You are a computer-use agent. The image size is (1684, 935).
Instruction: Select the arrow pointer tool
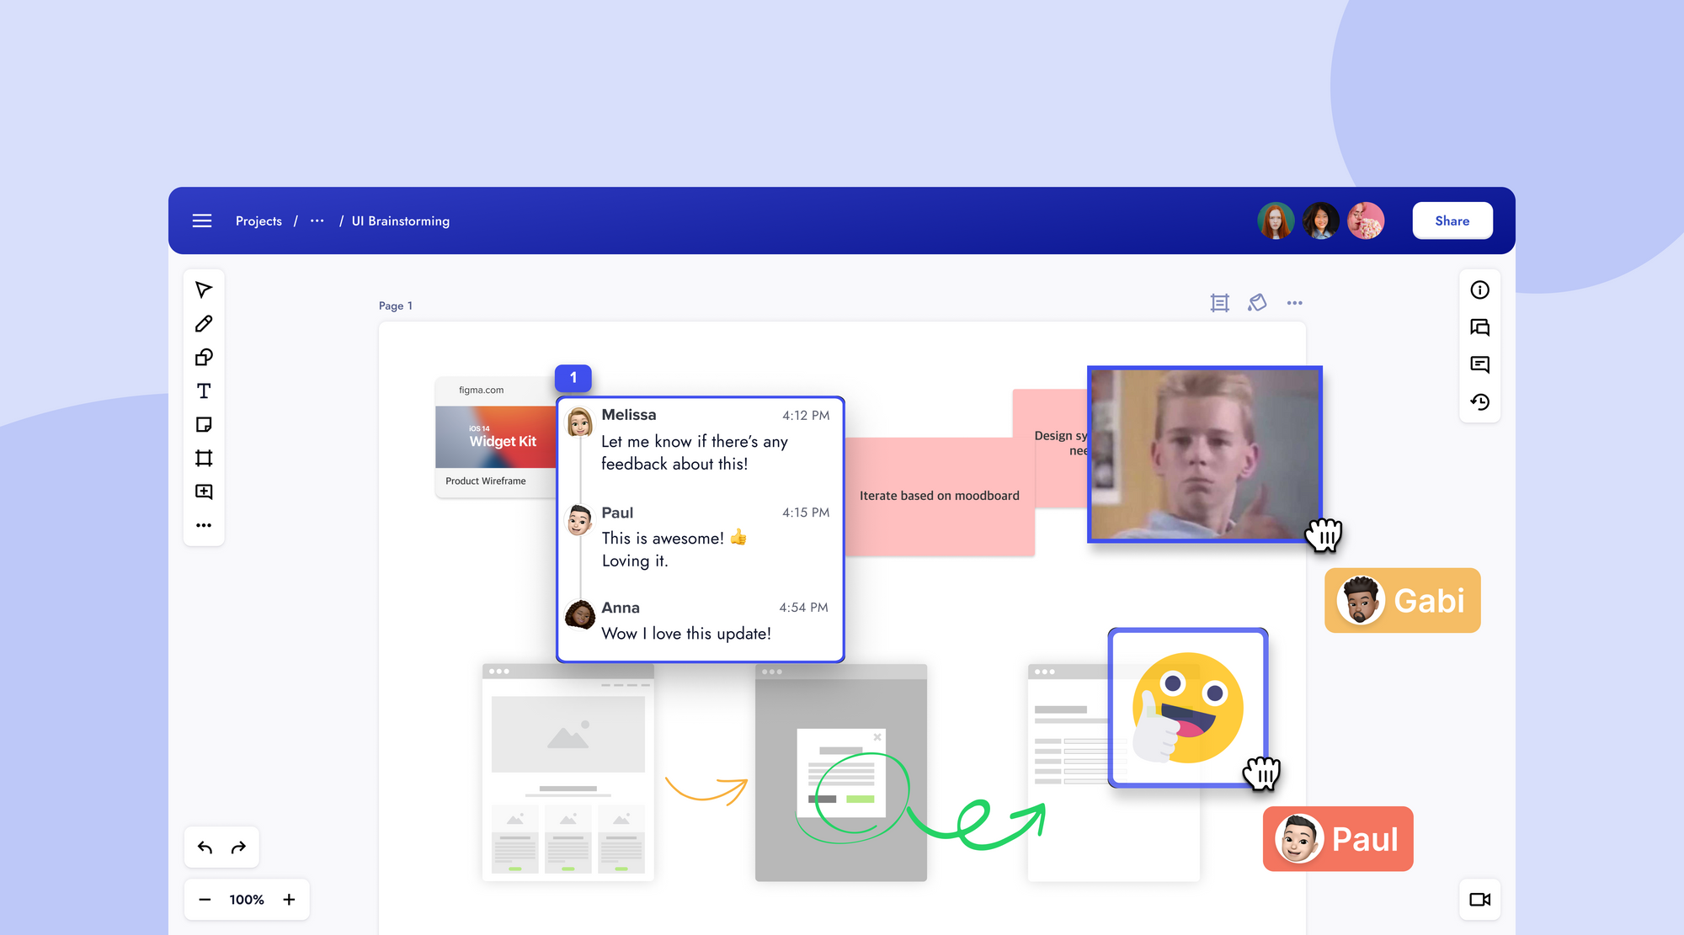point(204,290)
